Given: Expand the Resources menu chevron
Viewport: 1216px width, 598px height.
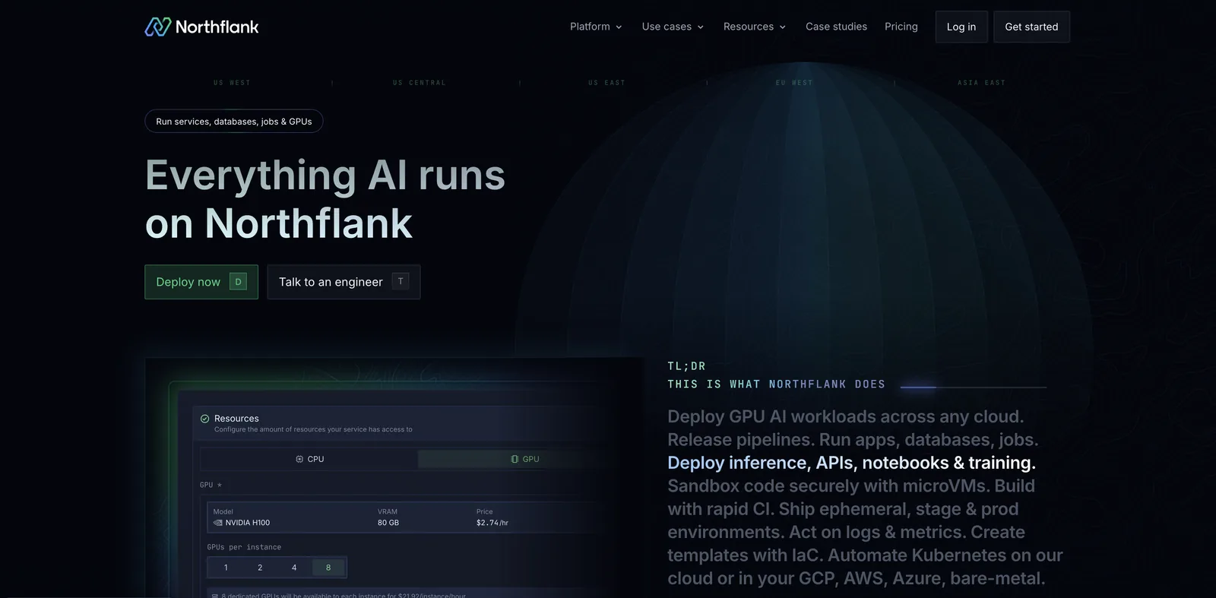Looking at the screenshot, I should (x=783, y=27).
